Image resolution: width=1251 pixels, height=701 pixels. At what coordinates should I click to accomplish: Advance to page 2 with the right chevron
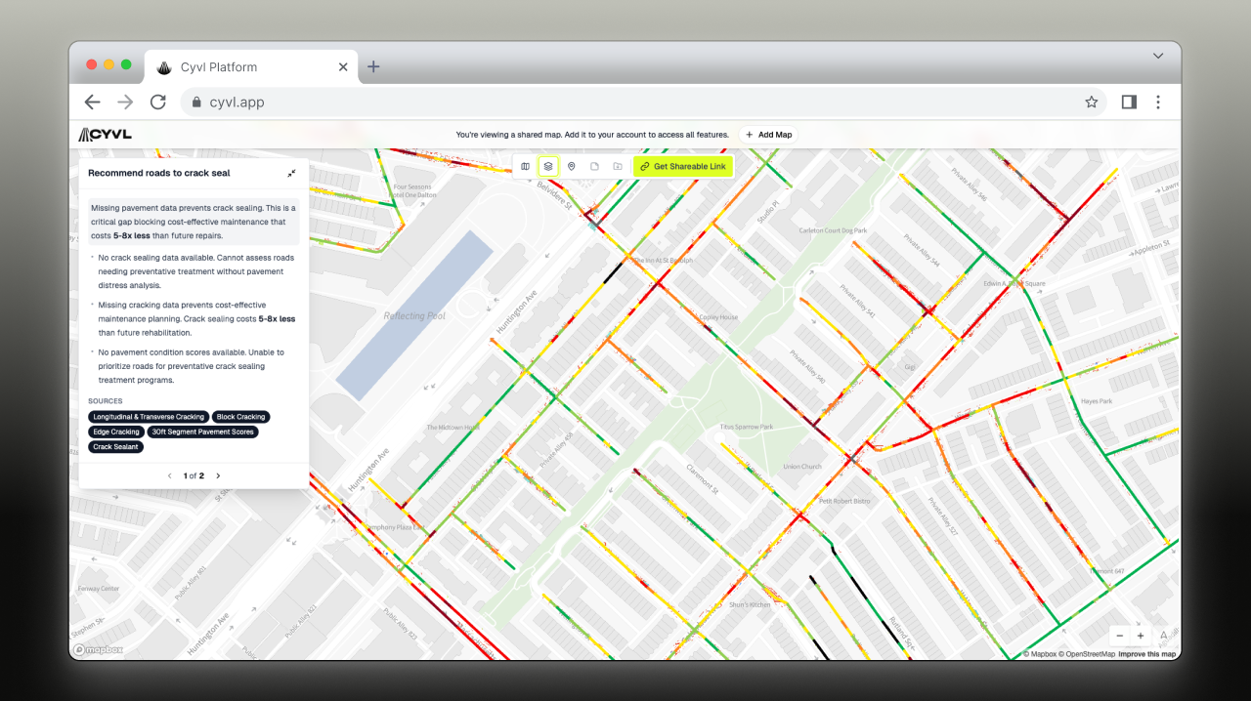[x=218, y=475]
